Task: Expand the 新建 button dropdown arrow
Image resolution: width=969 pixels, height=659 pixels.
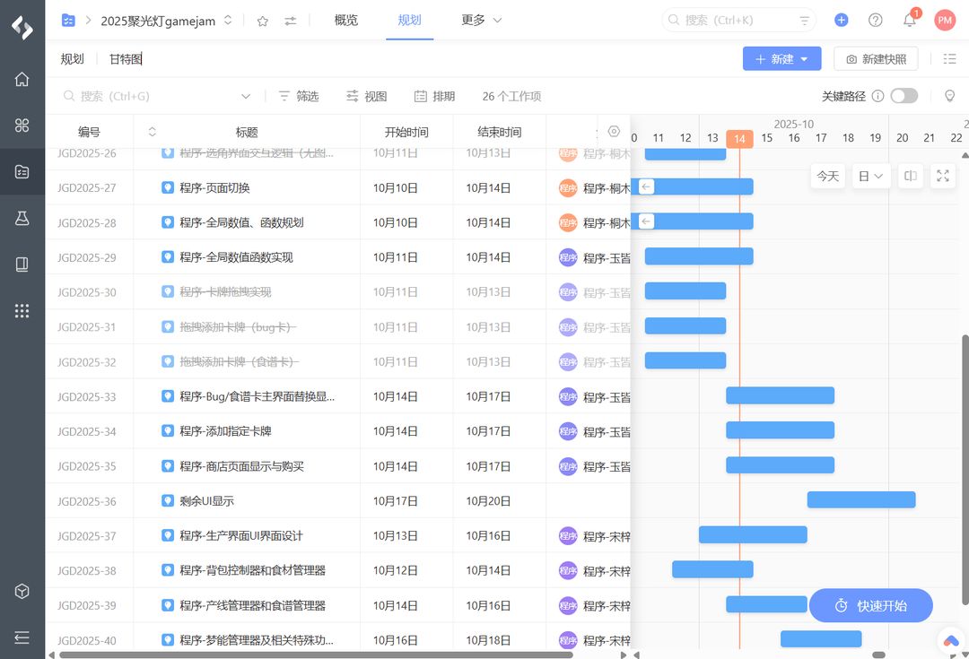Action: 805,59
